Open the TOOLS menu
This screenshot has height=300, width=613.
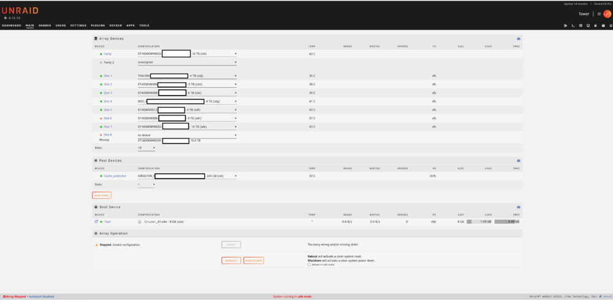(x=144, y=25)
